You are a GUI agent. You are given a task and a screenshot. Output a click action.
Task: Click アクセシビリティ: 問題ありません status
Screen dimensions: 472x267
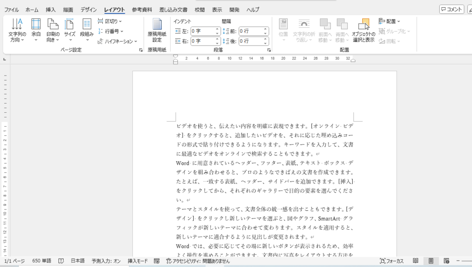[198, 261]
